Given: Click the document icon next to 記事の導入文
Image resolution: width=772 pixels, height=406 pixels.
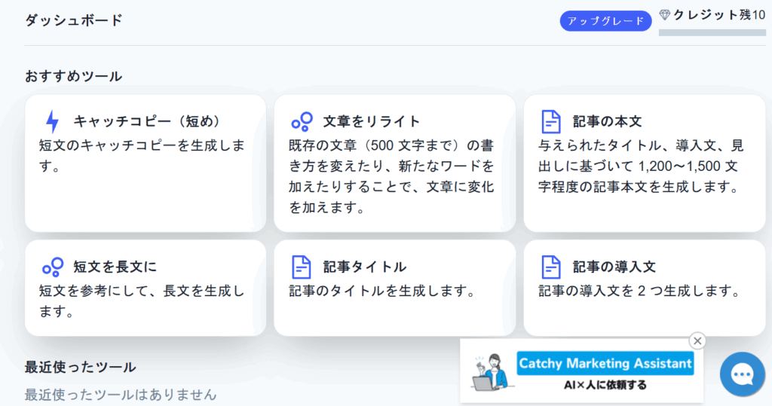Looking at the screenshot, I should (x=551, y=267).
